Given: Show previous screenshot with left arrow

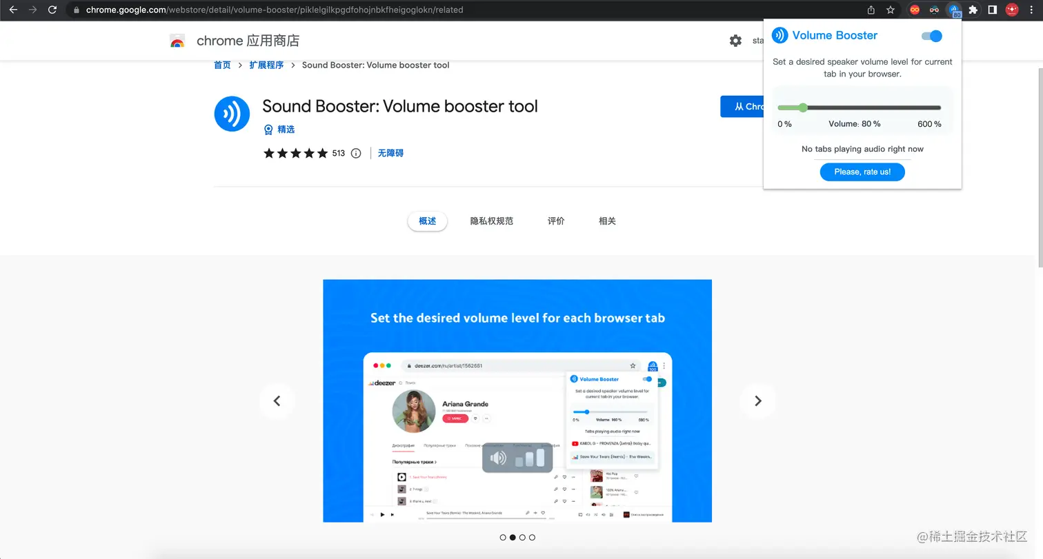Looking at the screenshot, I should [277, 401].
